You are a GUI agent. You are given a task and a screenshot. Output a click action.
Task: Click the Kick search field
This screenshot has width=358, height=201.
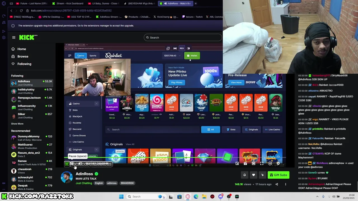[x=183, y=37]
